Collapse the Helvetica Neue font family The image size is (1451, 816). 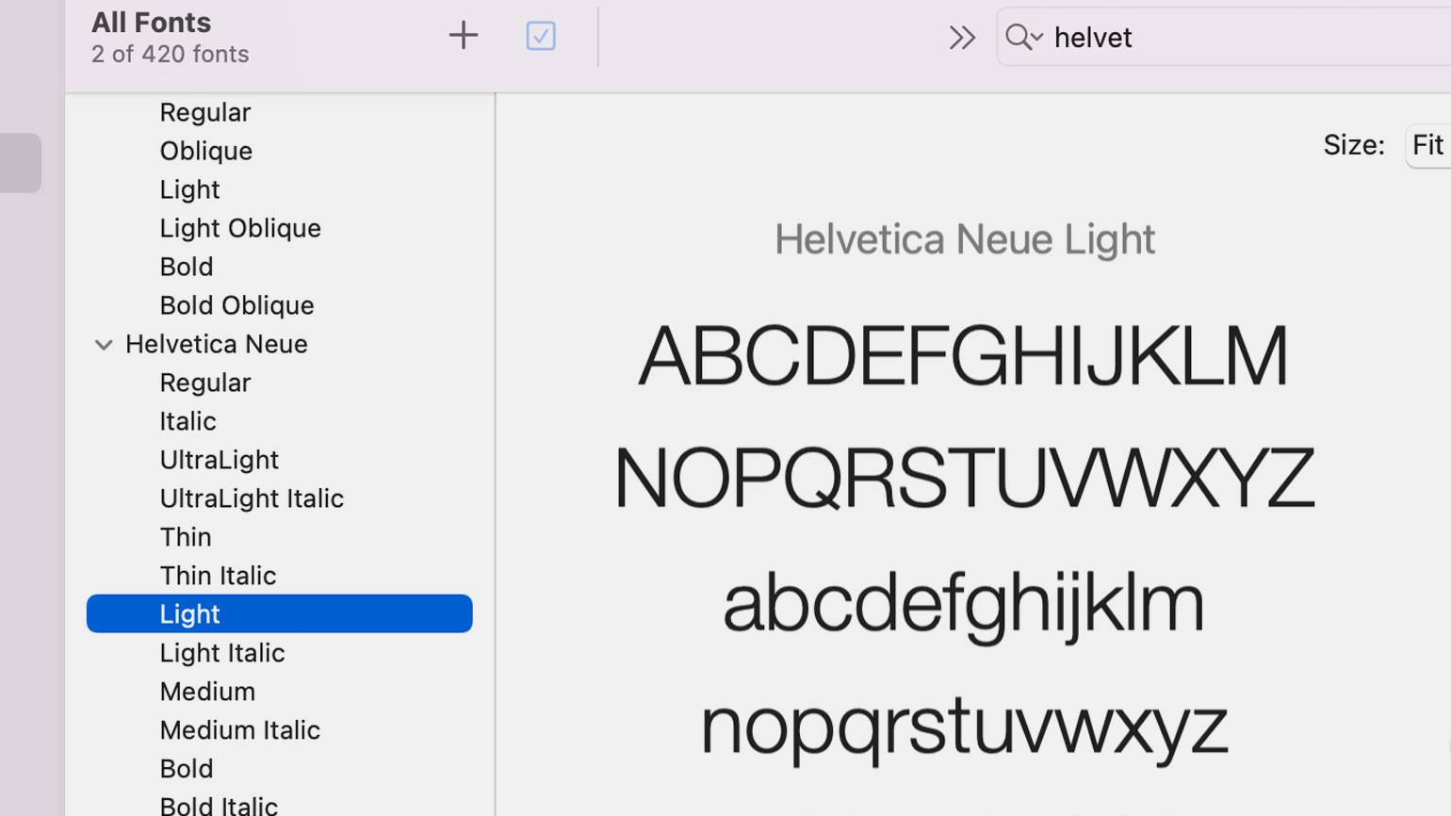tap(104, 345)
